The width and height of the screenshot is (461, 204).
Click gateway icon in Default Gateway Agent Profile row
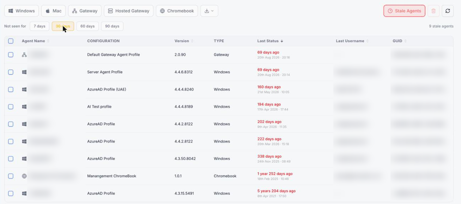click(x=24, y=55)
